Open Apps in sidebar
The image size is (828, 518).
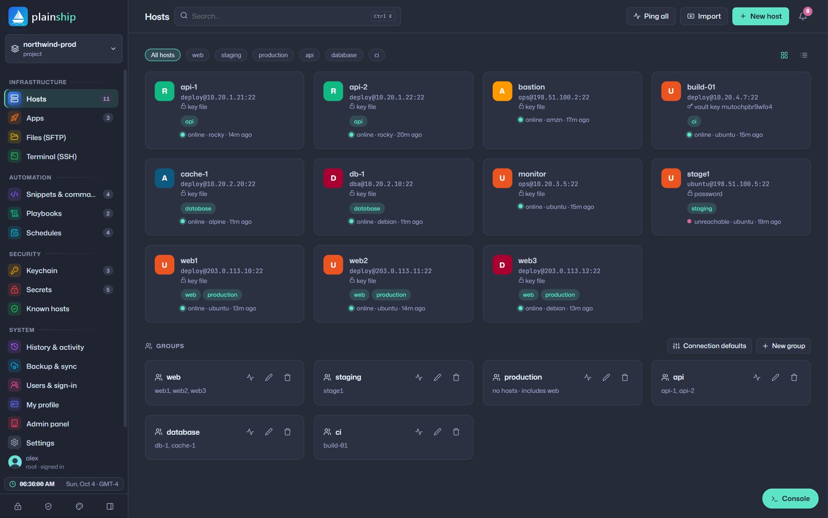coord(61,118)
